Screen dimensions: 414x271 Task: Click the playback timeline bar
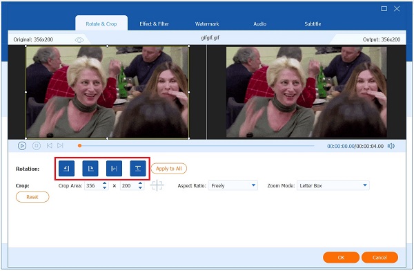tap(197, 146)
